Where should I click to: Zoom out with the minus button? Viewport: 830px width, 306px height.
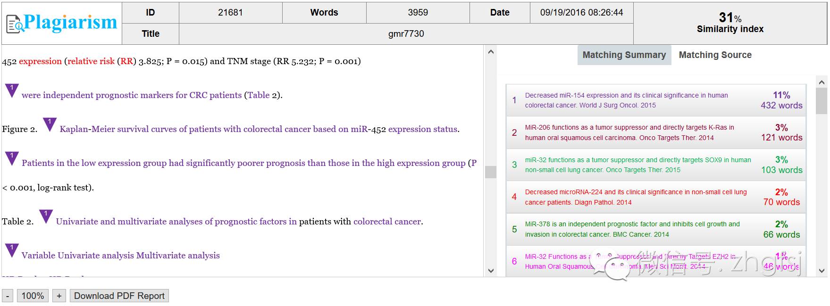pos(8,296)
